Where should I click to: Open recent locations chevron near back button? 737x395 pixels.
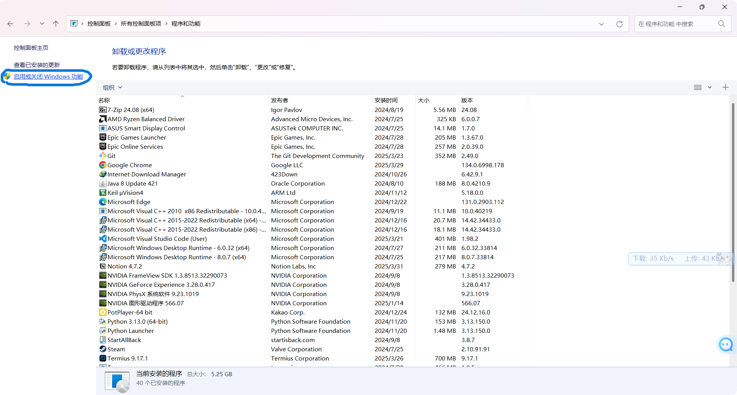click(42, 24)
